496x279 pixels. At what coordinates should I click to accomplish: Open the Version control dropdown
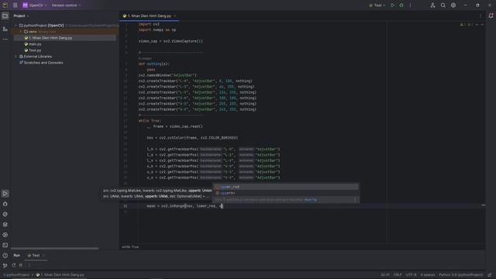[66, 5]
